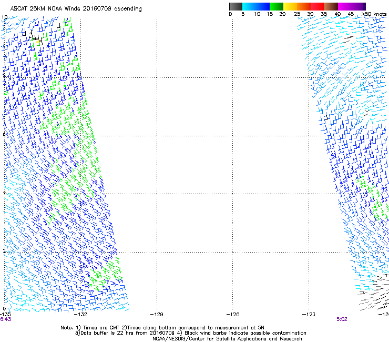Click the latitude '4' axis label
389x342 pixels.
pos(4,193)
